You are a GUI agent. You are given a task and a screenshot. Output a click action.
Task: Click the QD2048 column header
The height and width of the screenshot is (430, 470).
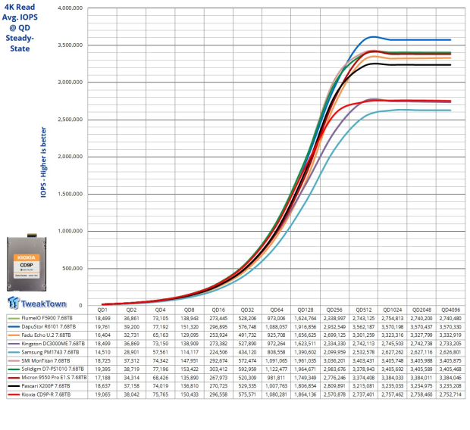coord(421,310)
